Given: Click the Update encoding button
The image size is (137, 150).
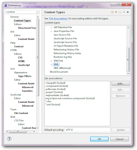Looking at the screenshot, I should (121, 130).
